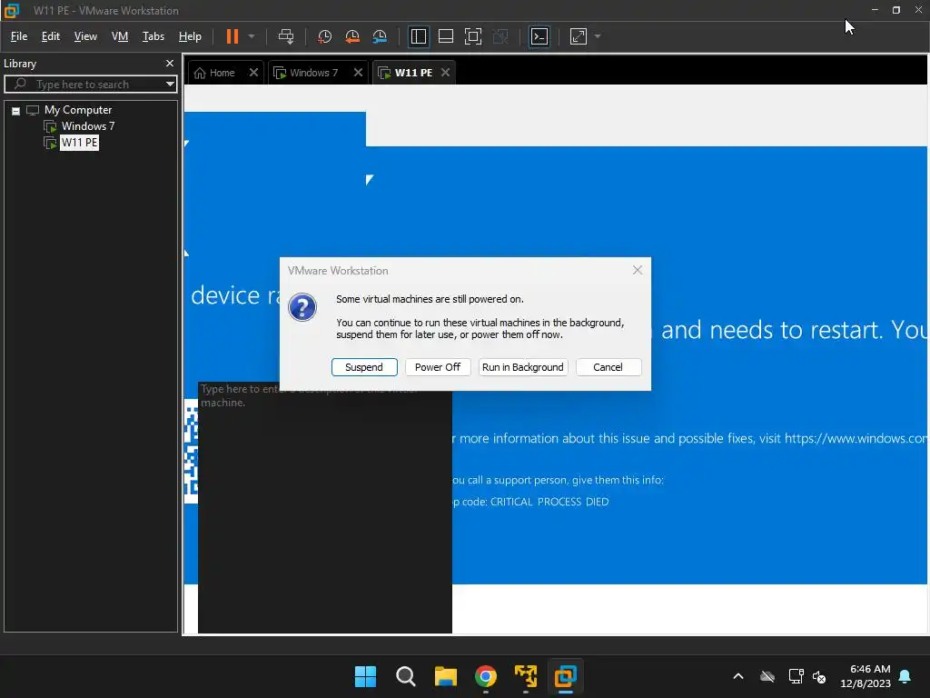Suspend the virtual machine with the pause icon

pyautogui.click(x=232, y=36)
